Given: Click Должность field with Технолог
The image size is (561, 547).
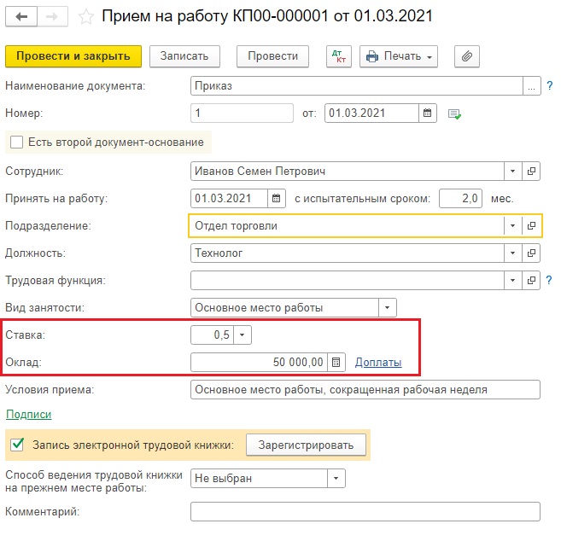Looking at the screenshot, I should pyautogui.click(x=348, y=253).
